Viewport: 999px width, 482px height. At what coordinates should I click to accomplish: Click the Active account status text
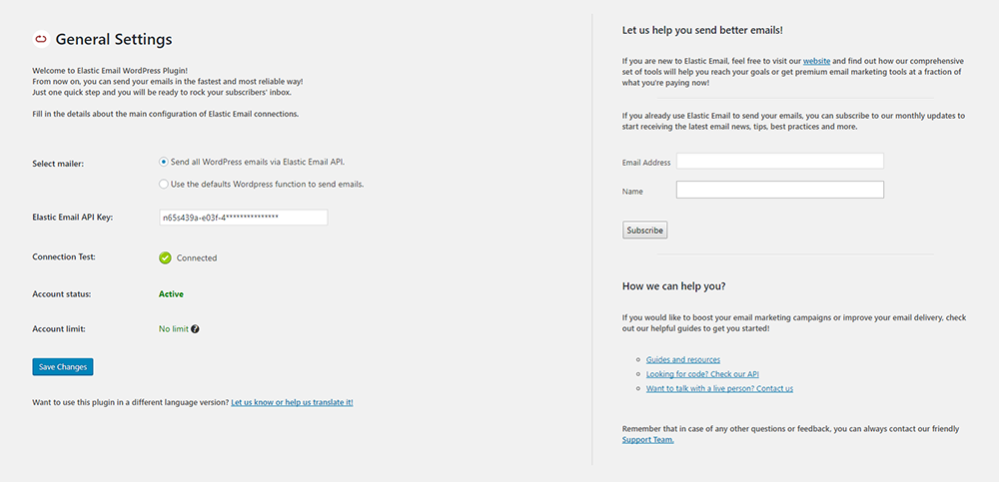171,294
